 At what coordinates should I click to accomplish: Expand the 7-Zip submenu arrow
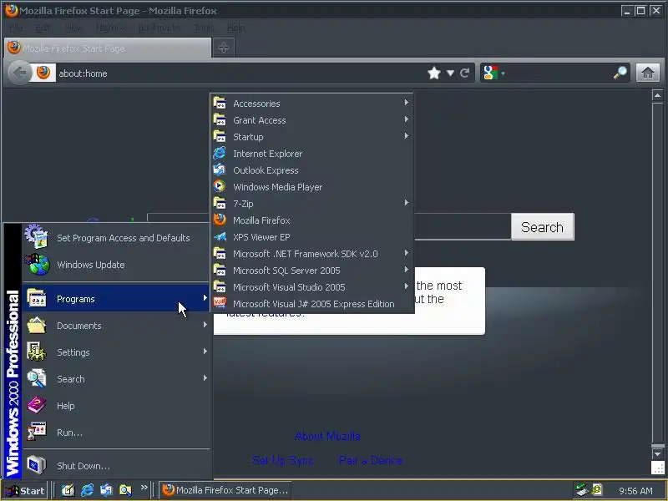pos(407,203)
